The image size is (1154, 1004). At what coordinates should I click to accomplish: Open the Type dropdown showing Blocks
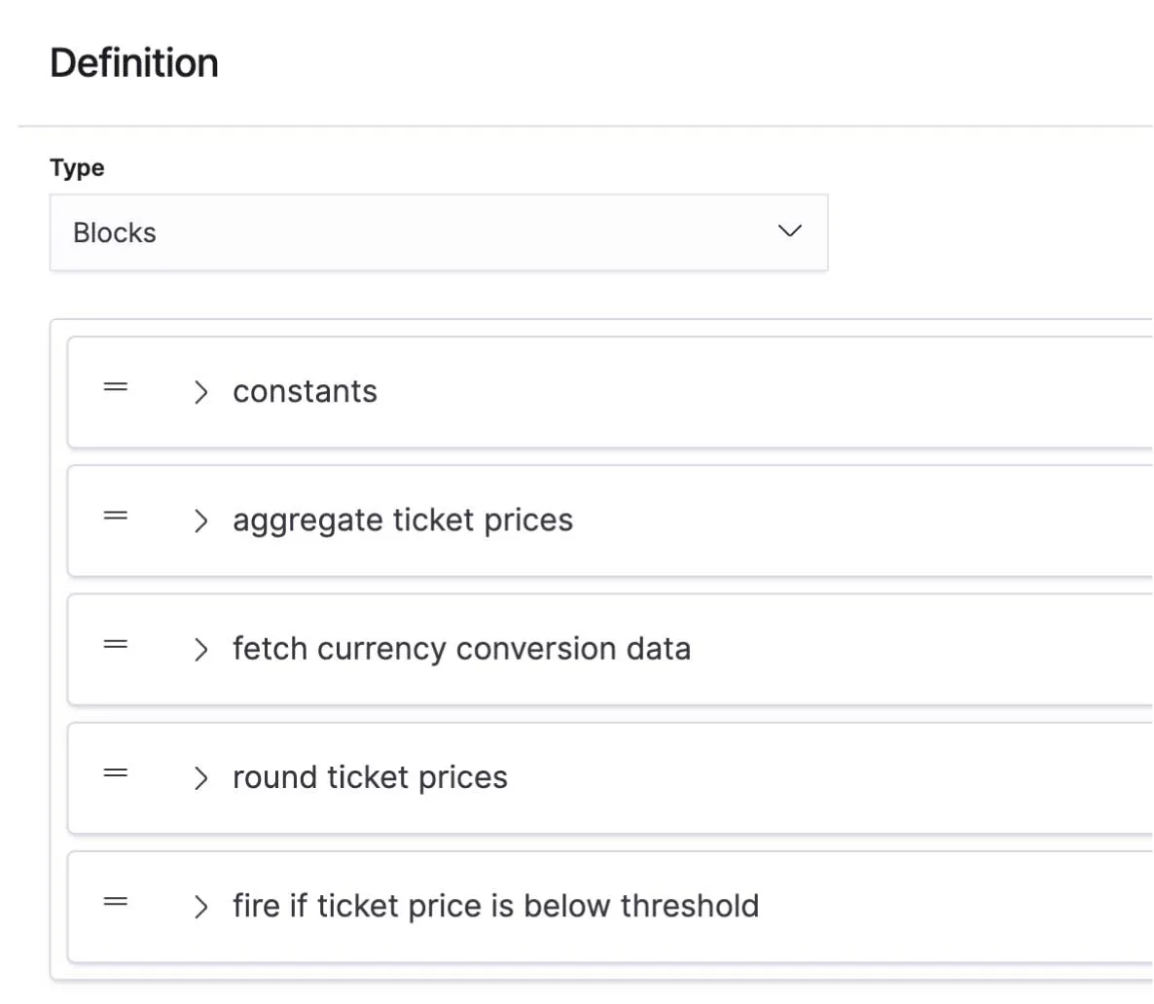coord(438,233)
